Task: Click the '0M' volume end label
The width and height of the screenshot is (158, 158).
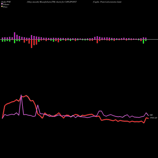Action: click(x=151, y=115)
